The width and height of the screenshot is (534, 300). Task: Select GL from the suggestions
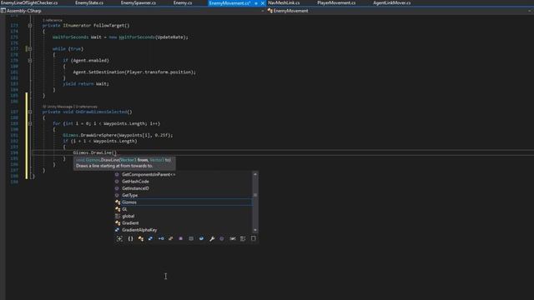click(124, 209)
